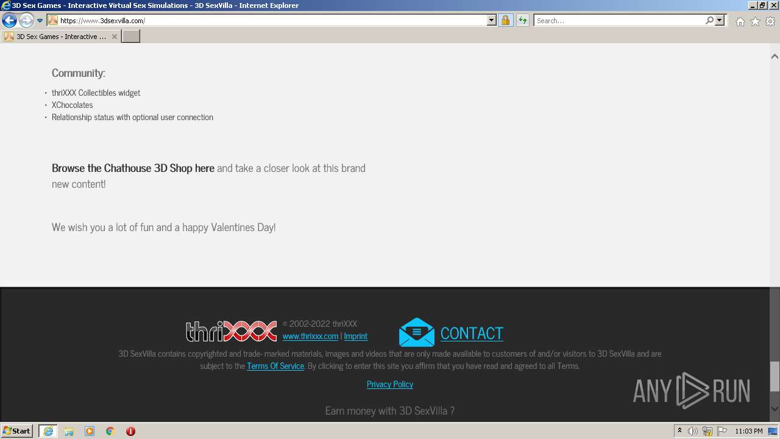Click Relationship status with optional user connection
This screenshot has height=439, width=780.
pos(133,117)
